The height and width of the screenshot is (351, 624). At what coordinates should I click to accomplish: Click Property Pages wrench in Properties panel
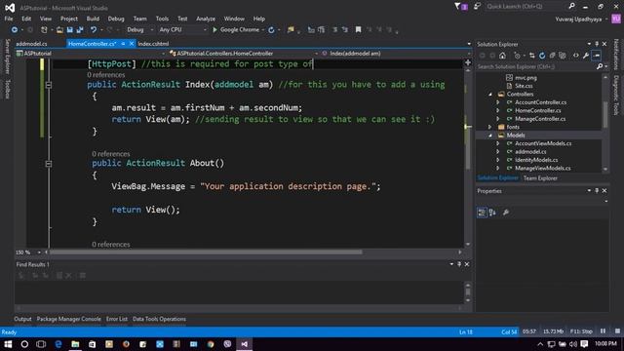506,213
